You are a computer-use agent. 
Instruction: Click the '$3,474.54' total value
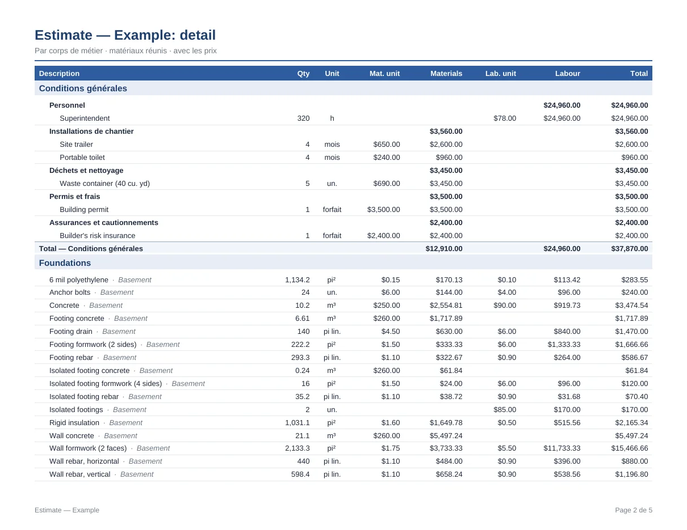pos(632,306)
